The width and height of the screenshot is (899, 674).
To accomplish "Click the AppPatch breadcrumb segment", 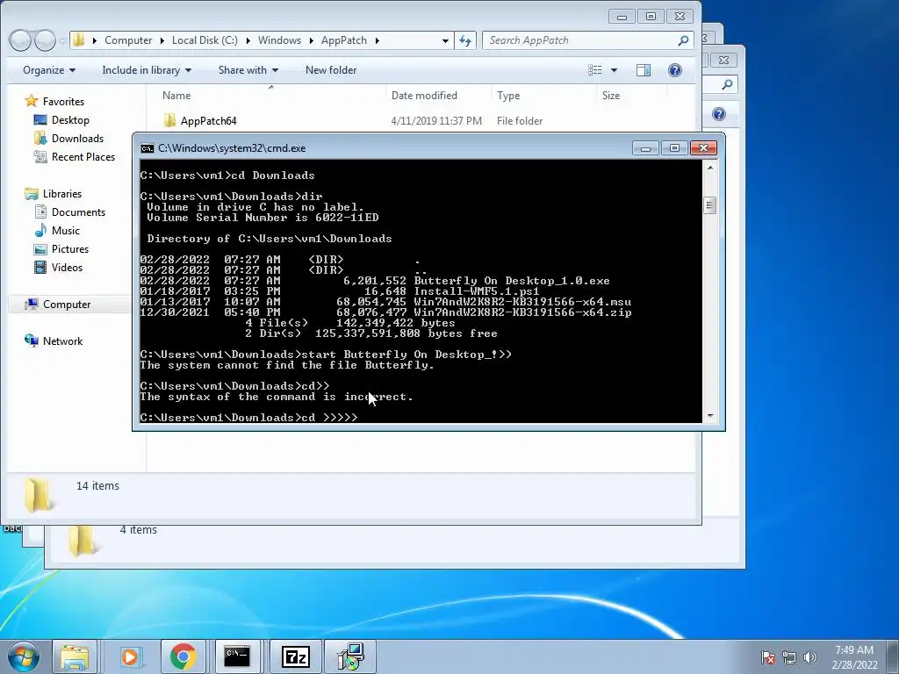I will [344, 40].
